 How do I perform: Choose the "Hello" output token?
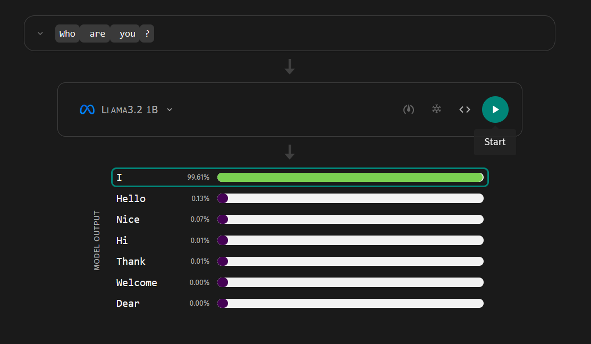[131, 198]
